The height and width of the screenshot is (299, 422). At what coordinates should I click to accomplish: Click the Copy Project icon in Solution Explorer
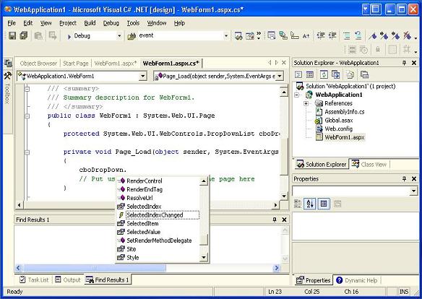(335, 74)
